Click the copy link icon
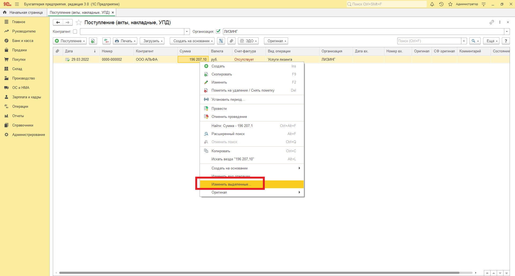The height and width of the screenshot is (276, 515). tap(492, 22)
